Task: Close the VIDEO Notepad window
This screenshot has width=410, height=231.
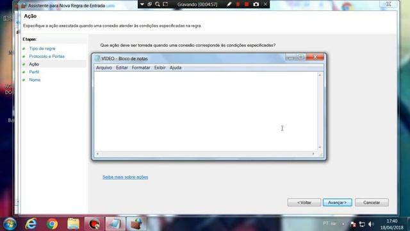Action: click(x=315, y=57)
